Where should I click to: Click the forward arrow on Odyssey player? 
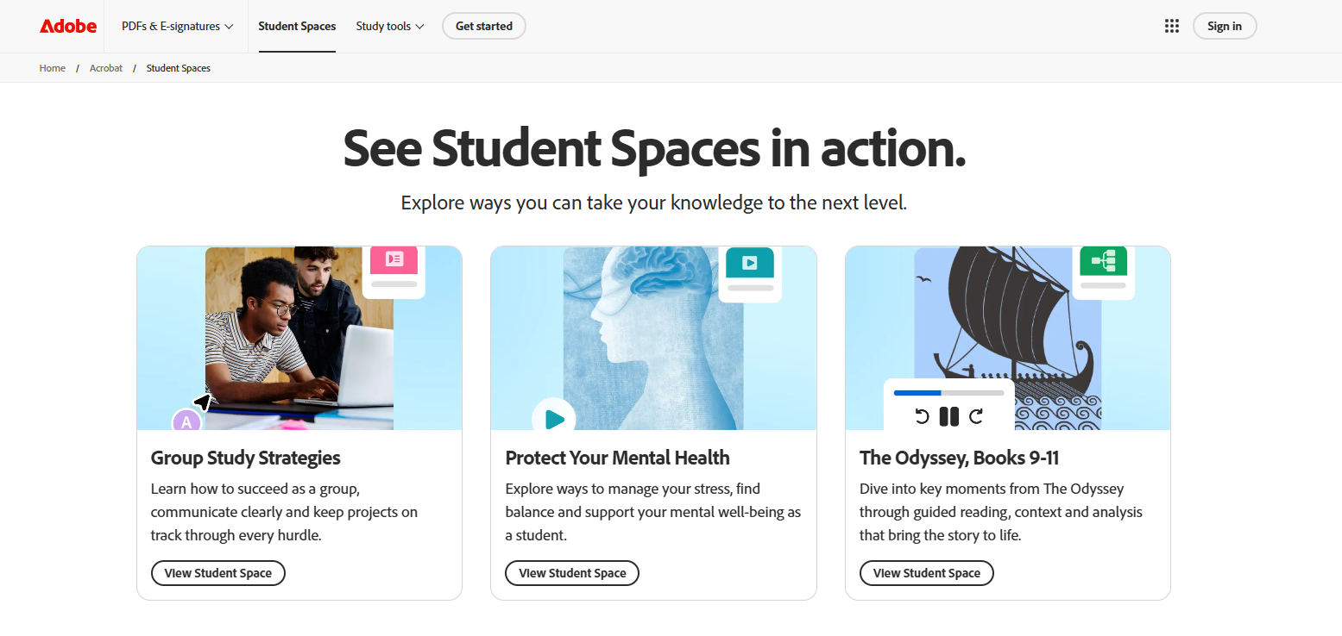[976, 417]
